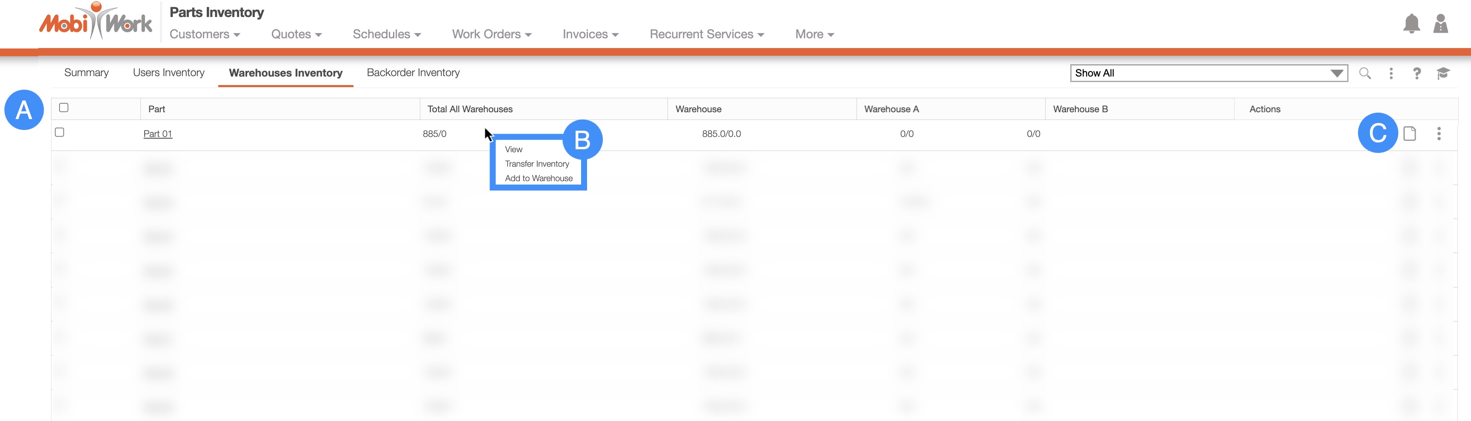
Task: Select Transfer Inventory from context menu
Action: tap(537, 164)
